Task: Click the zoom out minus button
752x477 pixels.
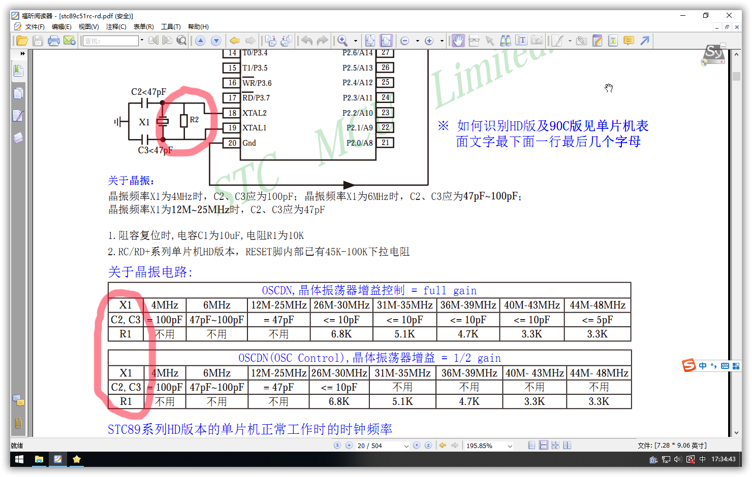Action: click(405, 41)
